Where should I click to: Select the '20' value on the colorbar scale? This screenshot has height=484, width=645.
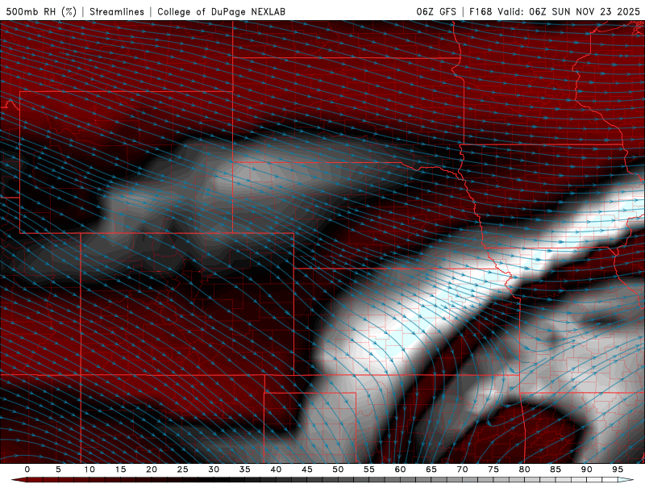coord(152,469)
